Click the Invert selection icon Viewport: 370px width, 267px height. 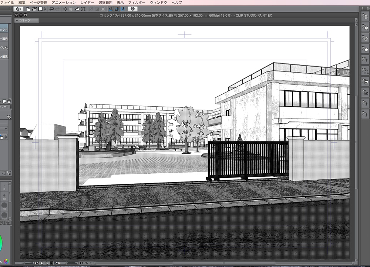point(97,9)
